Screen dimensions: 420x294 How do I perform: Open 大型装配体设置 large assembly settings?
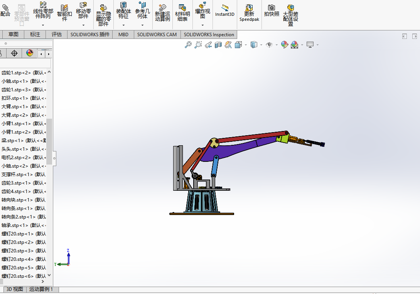click(290, 15)
